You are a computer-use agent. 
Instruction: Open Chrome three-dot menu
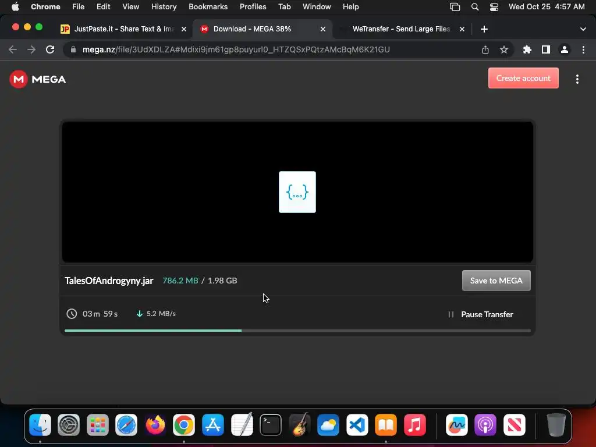coord(583,49)
